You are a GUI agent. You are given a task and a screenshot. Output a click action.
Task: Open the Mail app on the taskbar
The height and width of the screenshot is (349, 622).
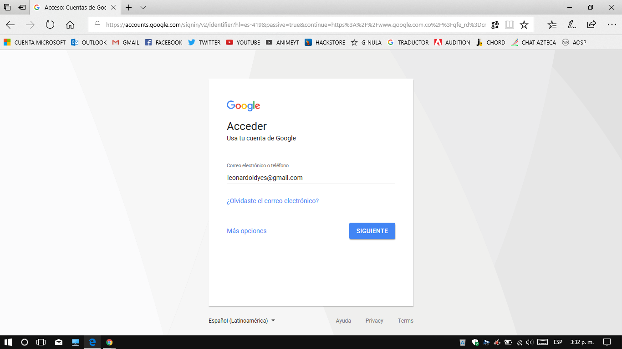point(59,342)
